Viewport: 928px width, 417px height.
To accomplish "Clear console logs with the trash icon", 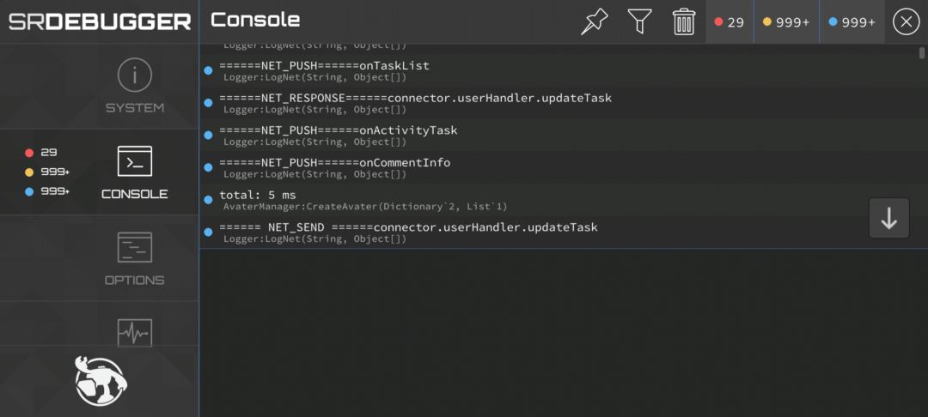I will (x=684, y=21).
